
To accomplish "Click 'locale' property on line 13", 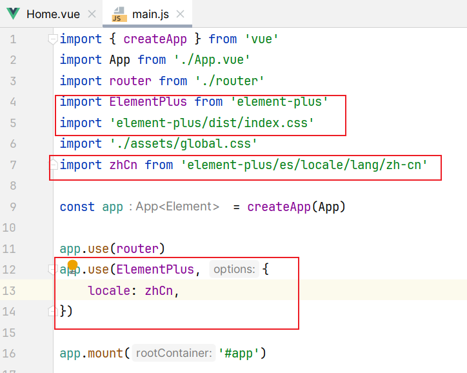I will coord(109,290).
